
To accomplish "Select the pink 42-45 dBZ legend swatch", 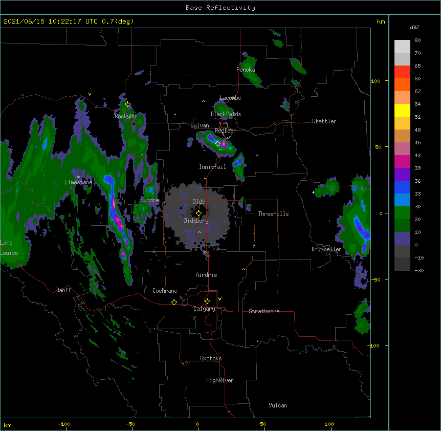I will coord(402,149).
